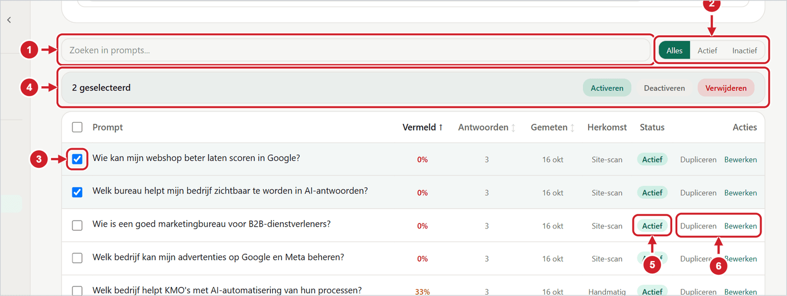Open prompt 'Wie kan mijn webshop beter laten scoren'
The width and height of the screenshot is (787, 296).
click(x=196, y=158)
